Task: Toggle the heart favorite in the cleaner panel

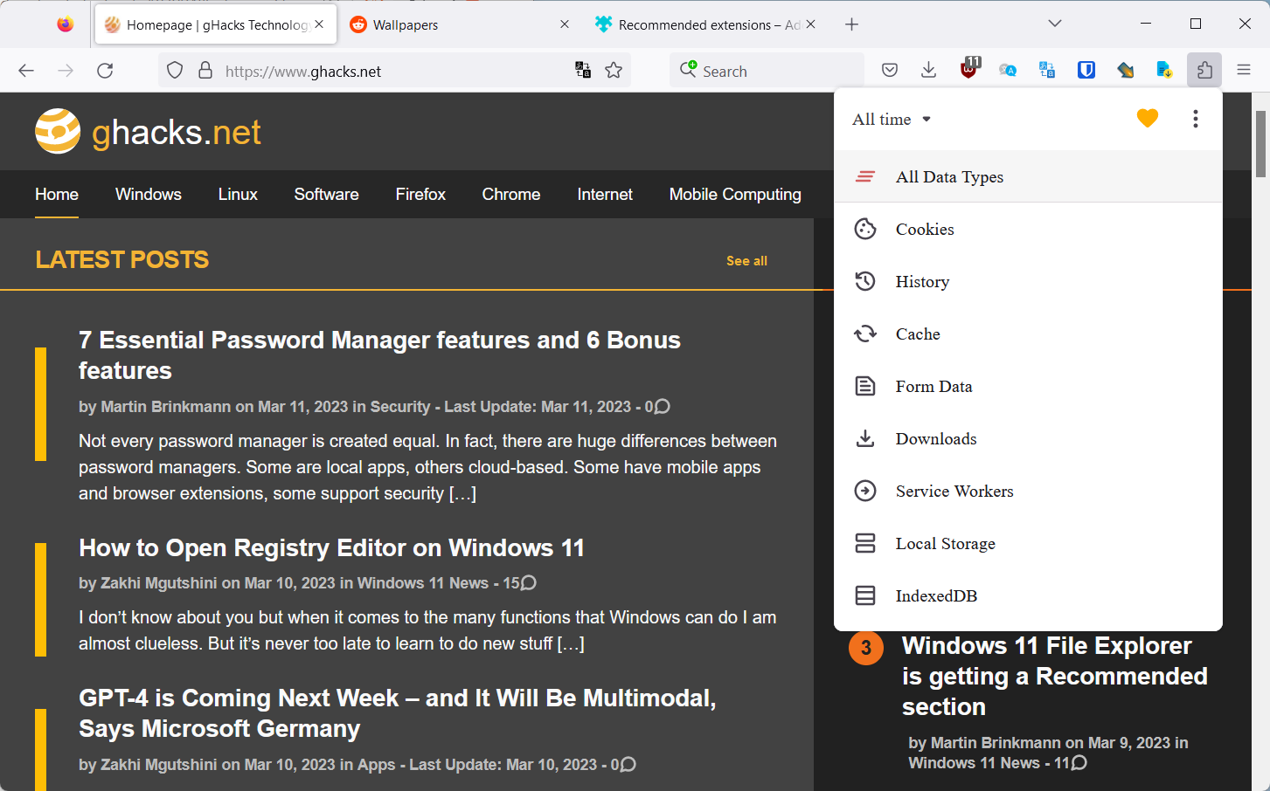Action: tap(1147, 118)
